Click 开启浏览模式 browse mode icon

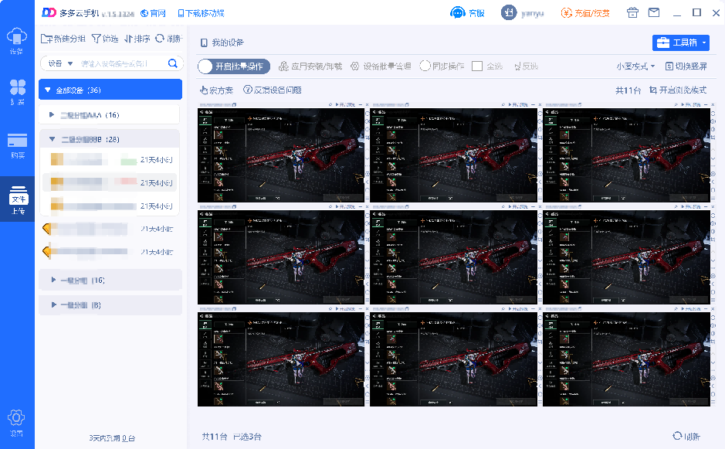653,90
